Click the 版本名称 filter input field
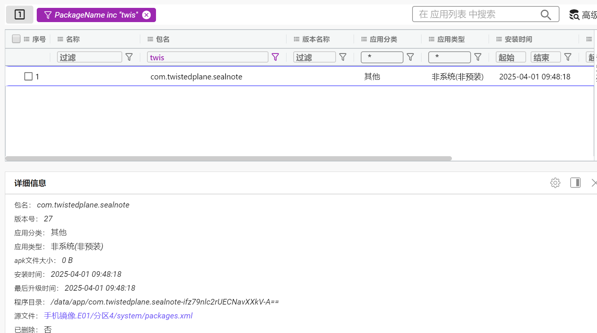This screenshot has height=333, width=597. click(x=315, y=57)
